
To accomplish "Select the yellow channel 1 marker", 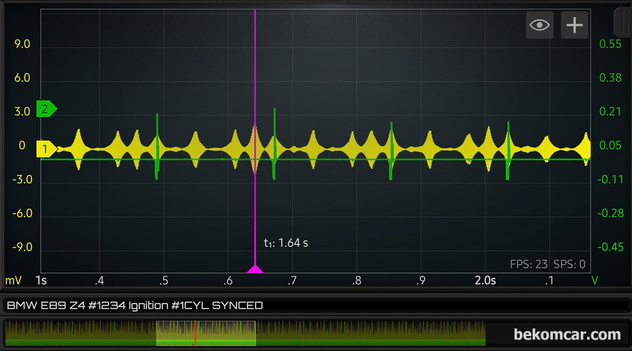I will (46, 148).
